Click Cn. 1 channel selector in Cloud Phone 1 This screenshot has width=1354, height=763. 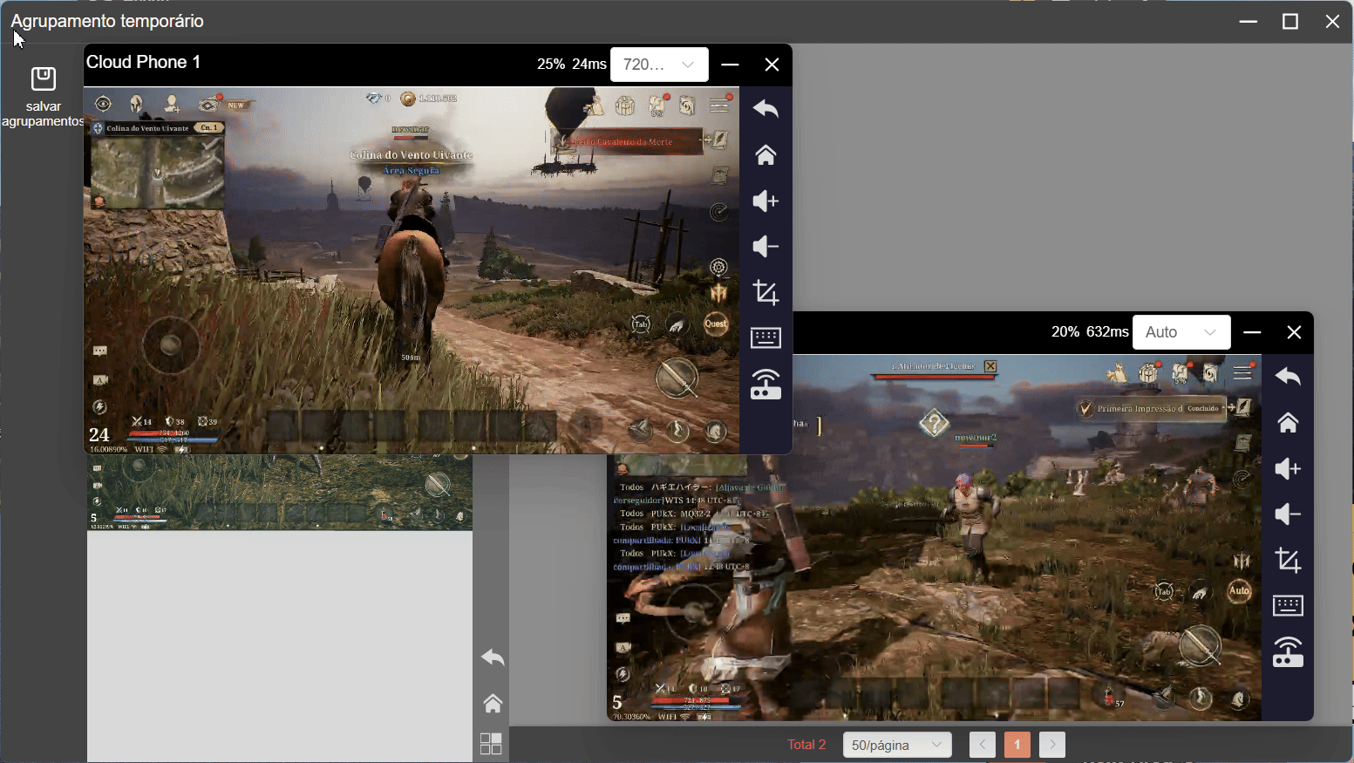point(210,127)
